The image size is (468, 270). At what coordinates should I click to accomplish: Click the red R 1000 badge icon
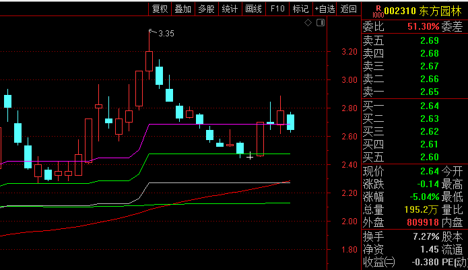coord(378,9)
